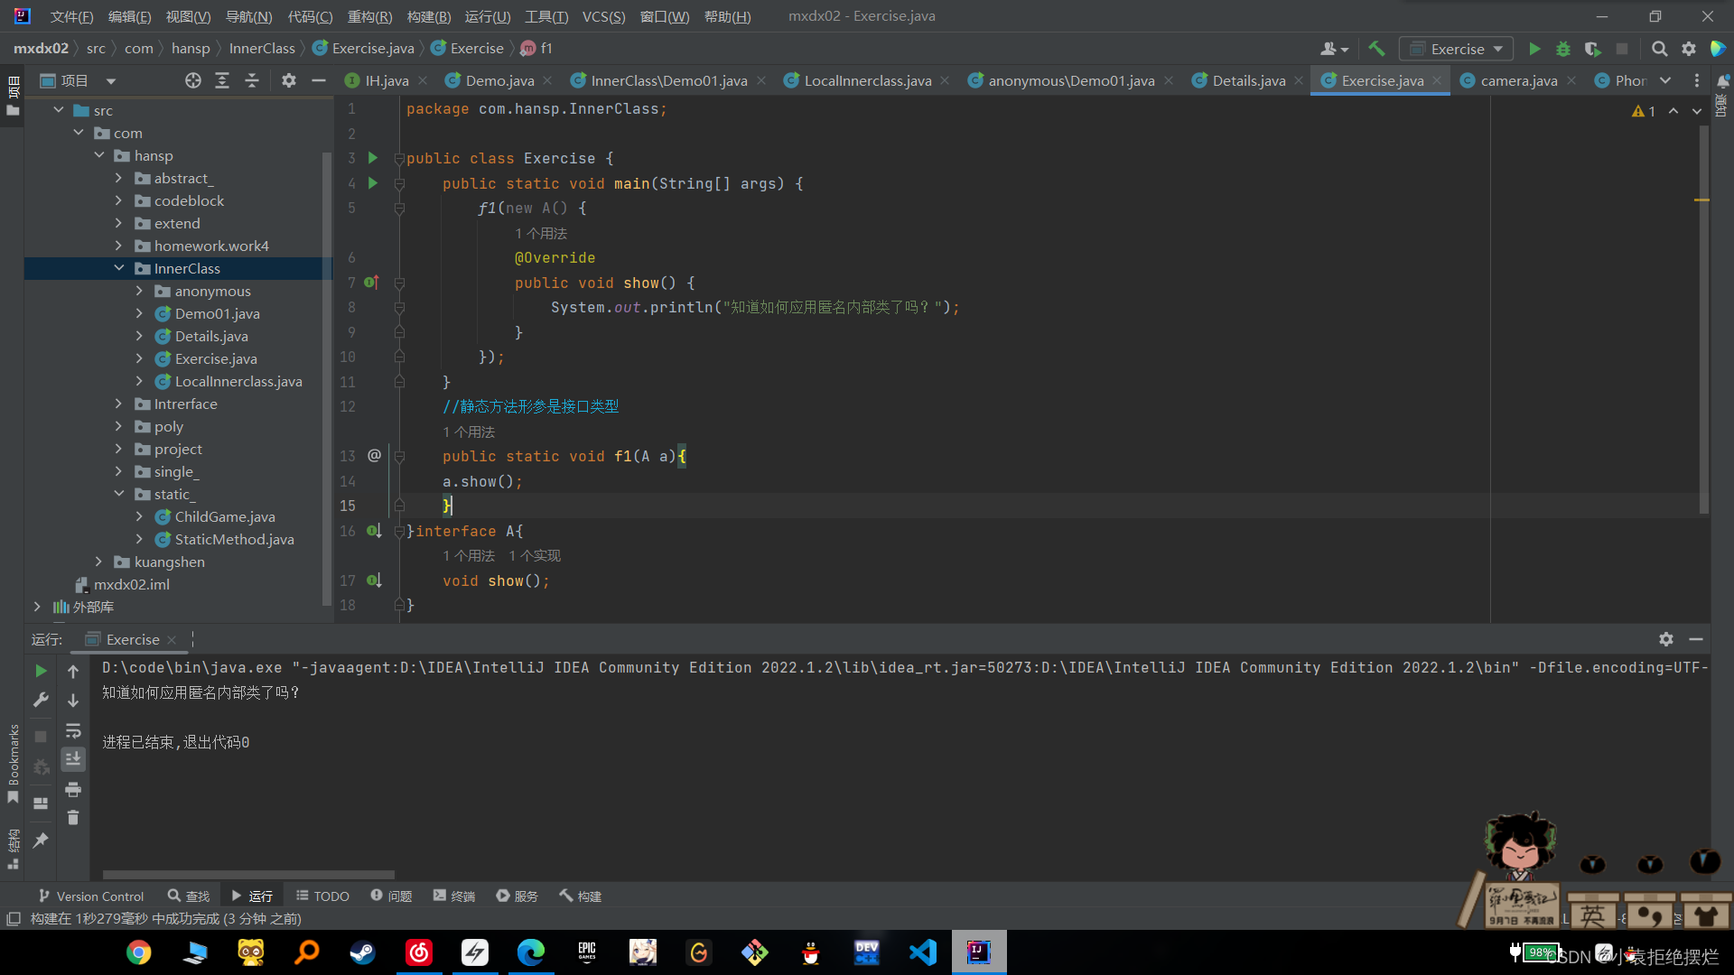Open run configuration wrench in run panel
This screenshot has height=975, width=1734.
click(x=41, y=700)
